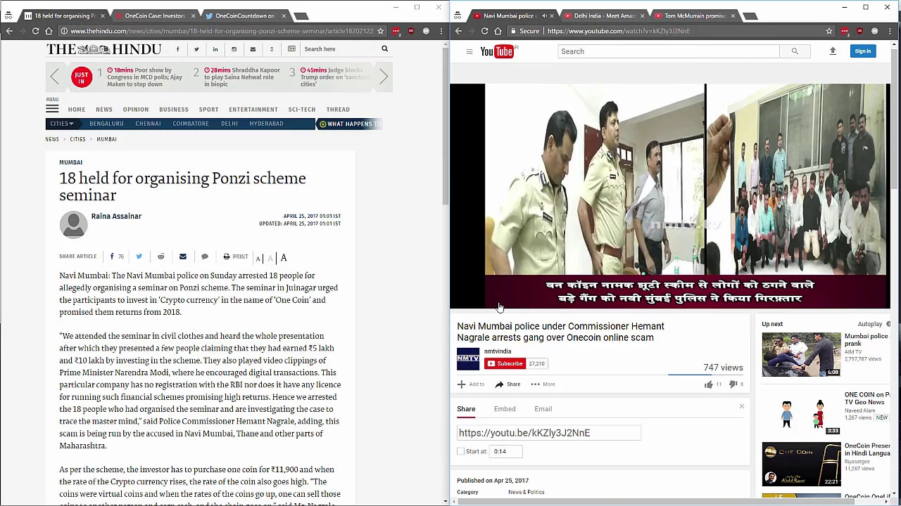Click YouTube search magnifier button
Viewport: 901px width, 506px height.
click(795, 51)
